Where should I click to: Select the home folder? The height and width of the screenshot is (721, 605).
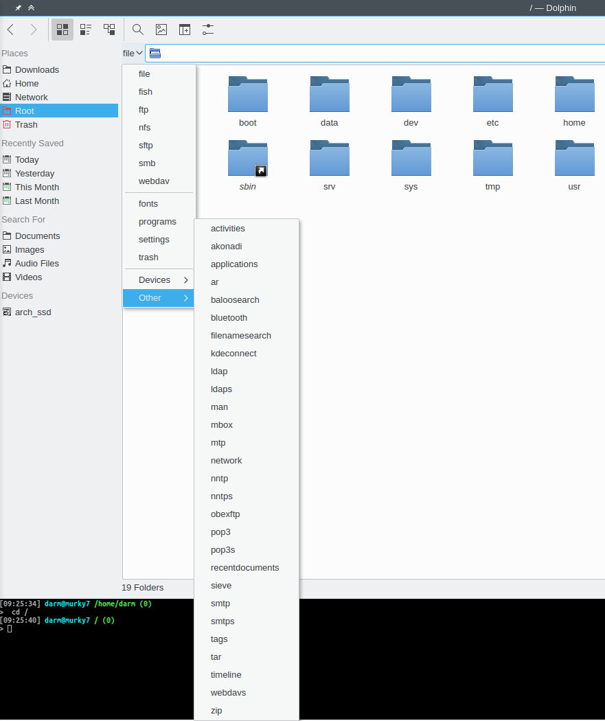click(574, 101)
